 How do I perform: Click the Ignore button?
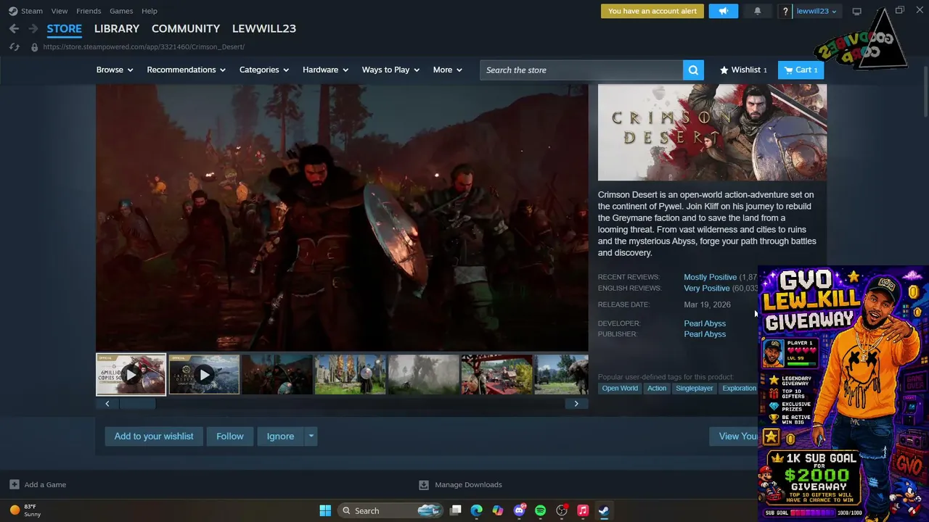(280, 436)
